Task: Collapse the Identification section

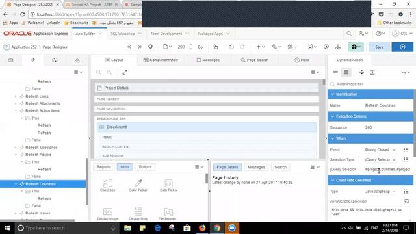Action: (332, 94)
